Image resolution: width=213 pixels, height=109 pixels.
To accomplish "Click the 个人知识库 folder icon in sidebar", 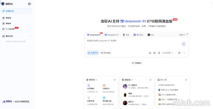I will point(3,29).
